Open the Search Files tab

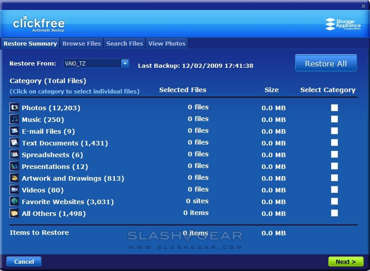(x=124, y=44)
